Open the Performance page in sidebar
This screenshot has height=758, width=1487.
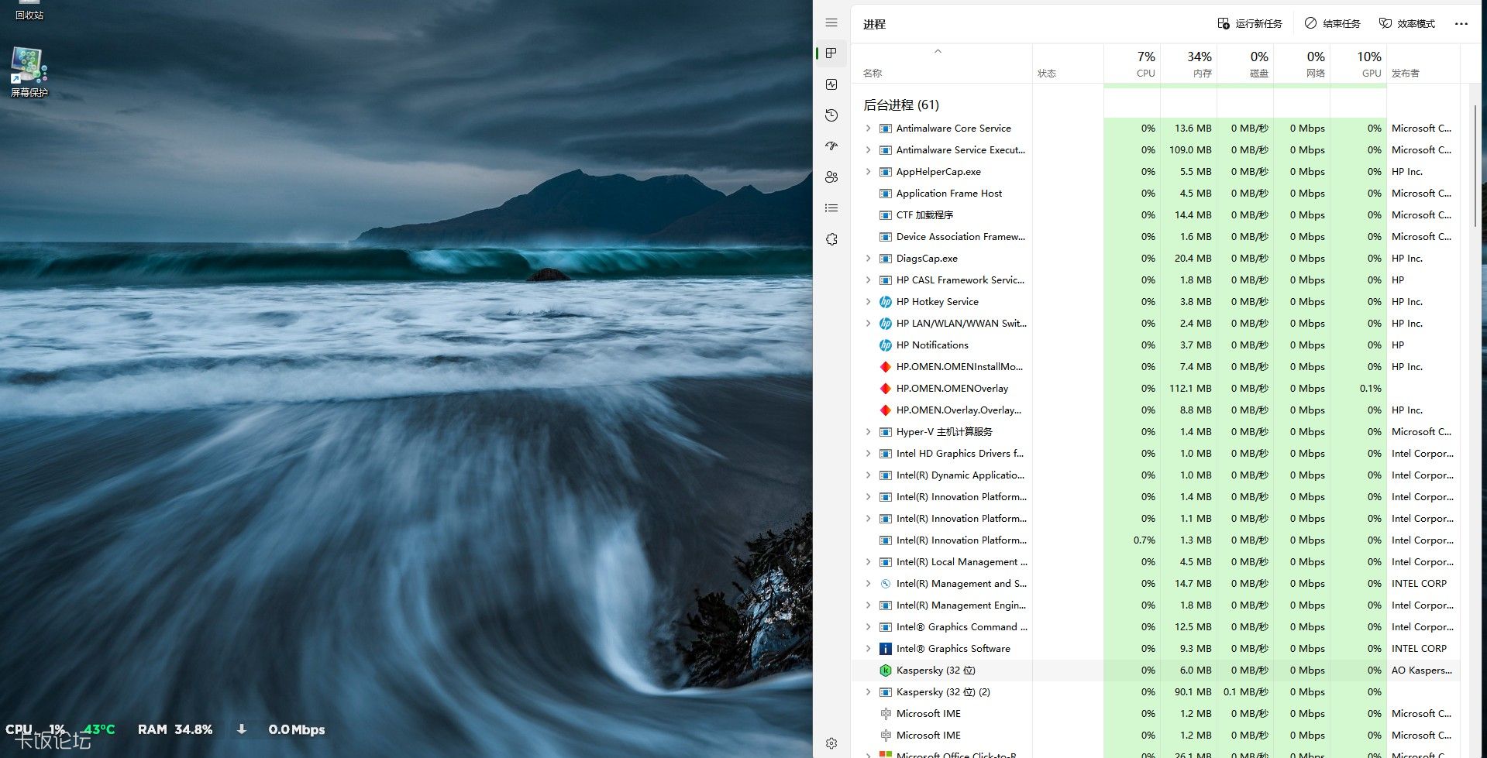831,84
